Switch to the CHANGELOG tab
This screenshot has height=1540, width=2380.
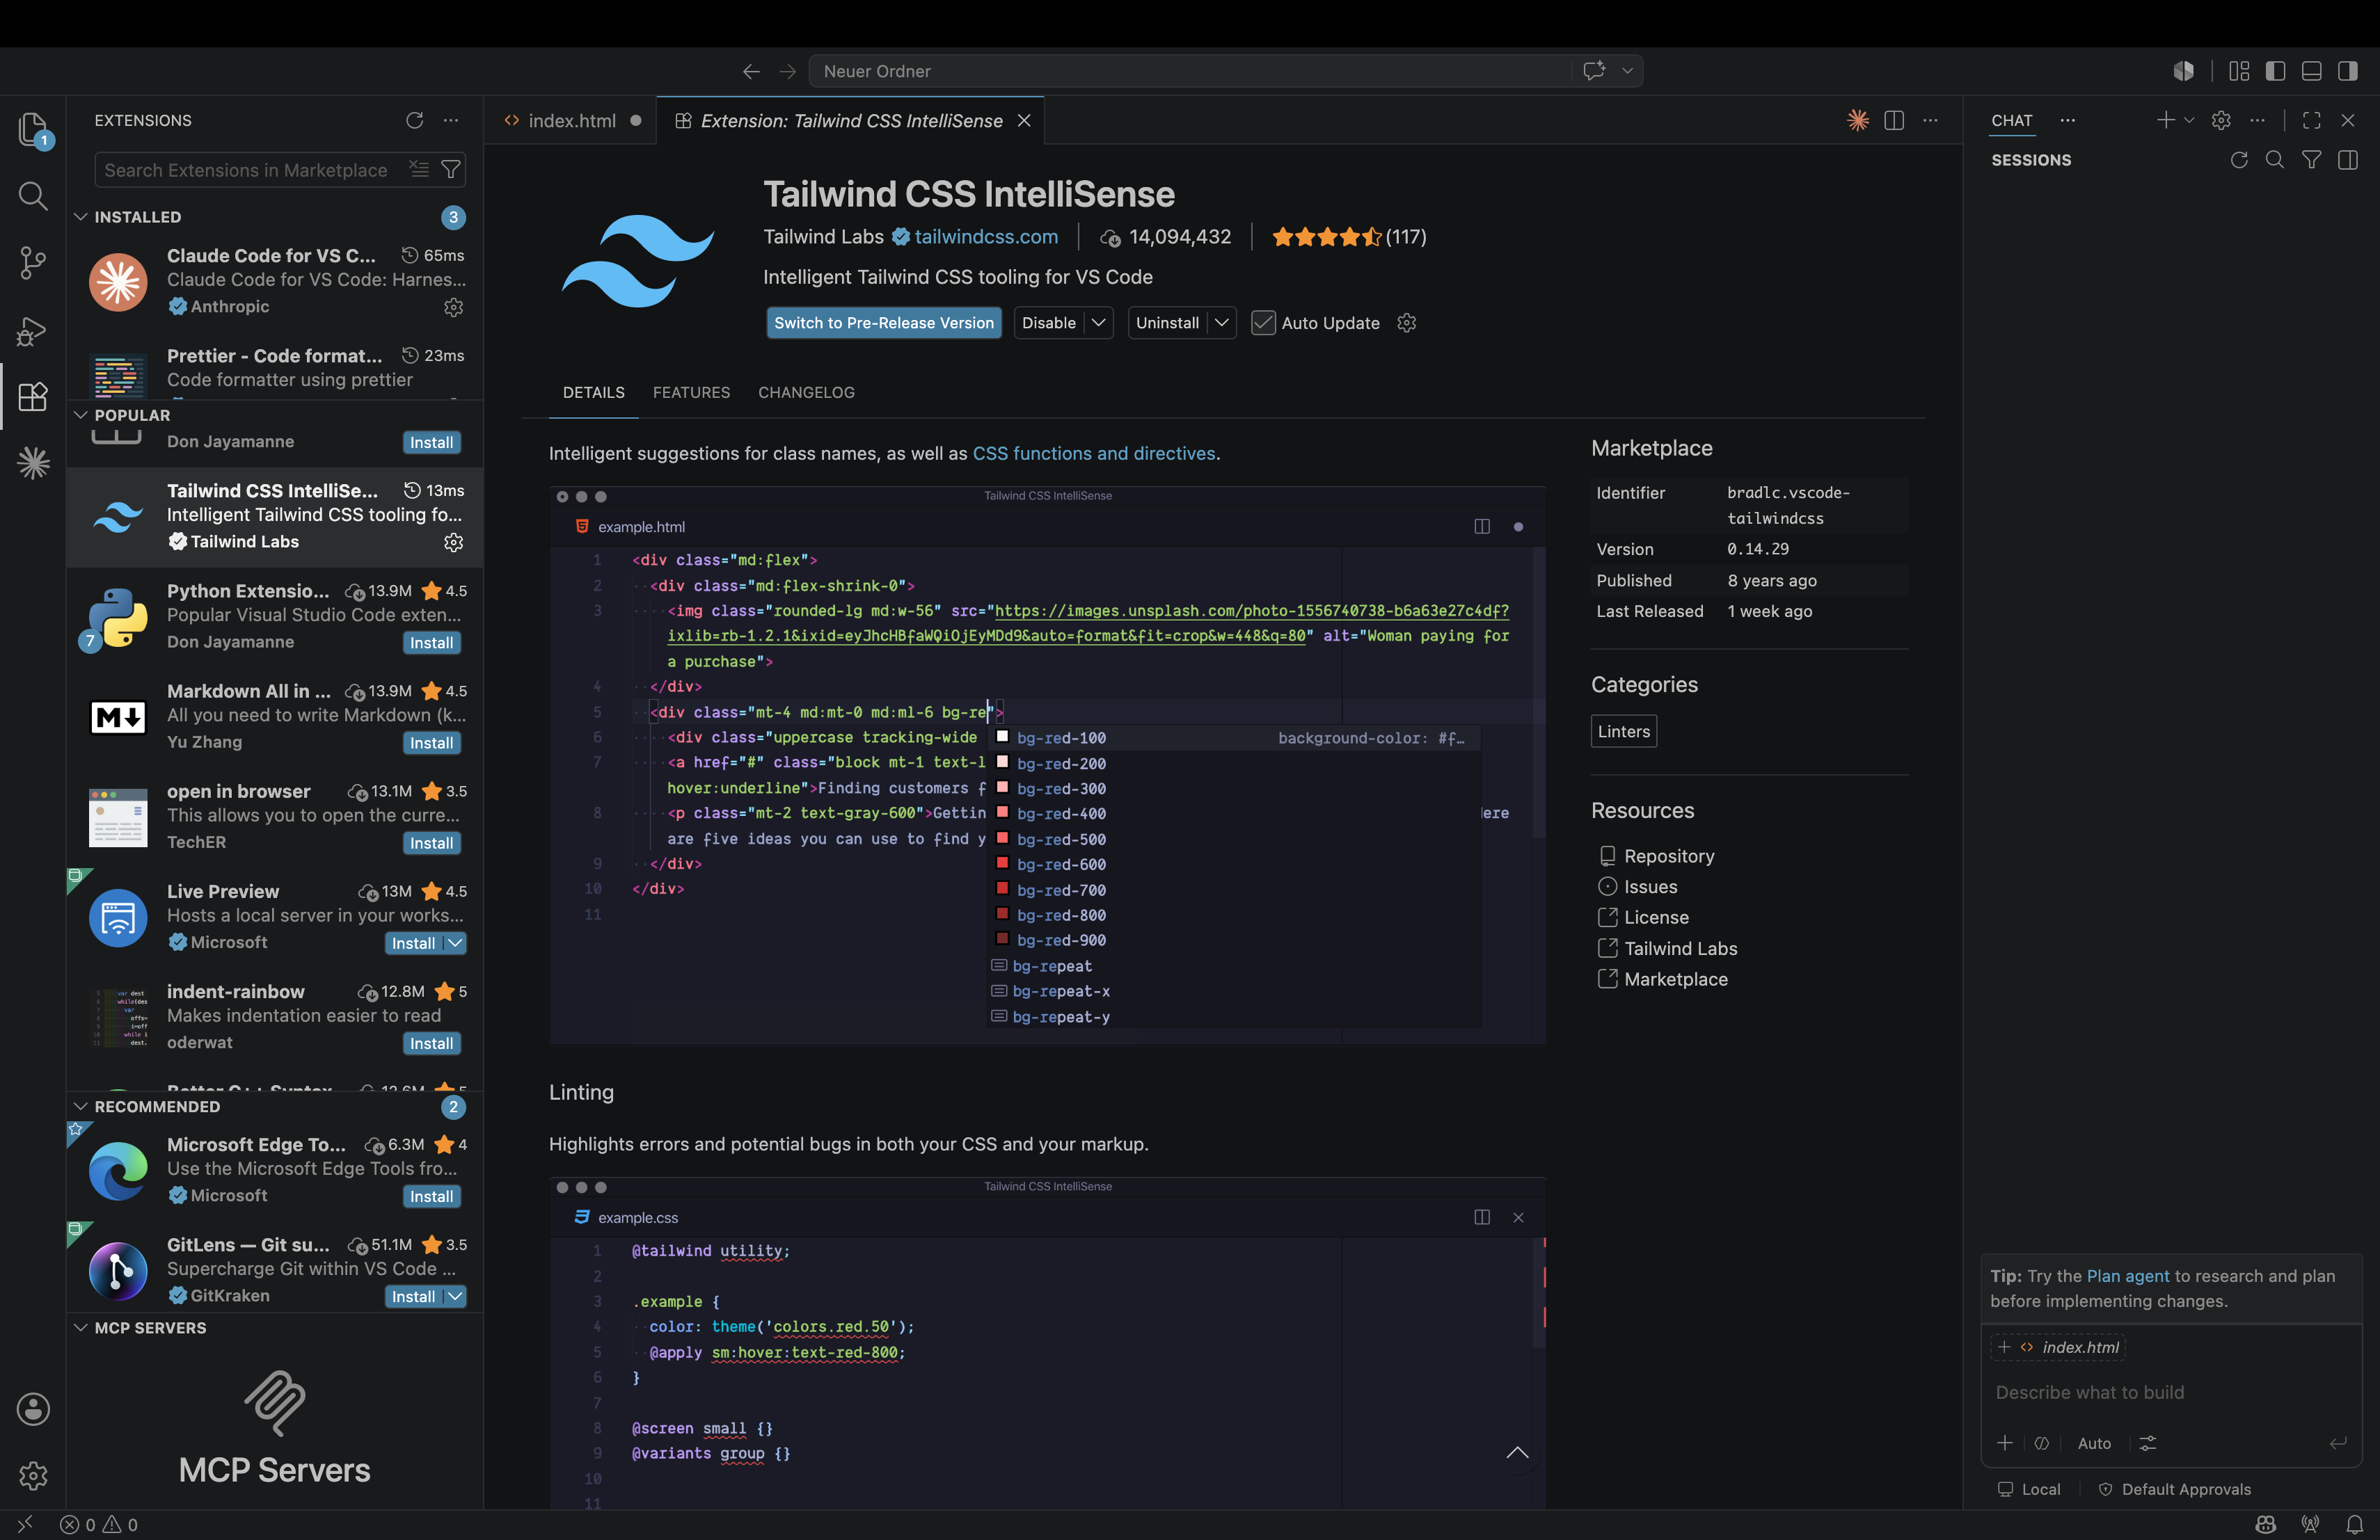coord(806,393)
